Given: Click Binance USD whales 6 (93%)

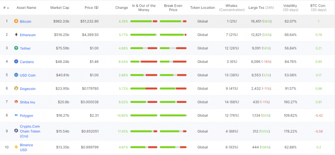Looking at the screenshot, I should click(232, 147).
